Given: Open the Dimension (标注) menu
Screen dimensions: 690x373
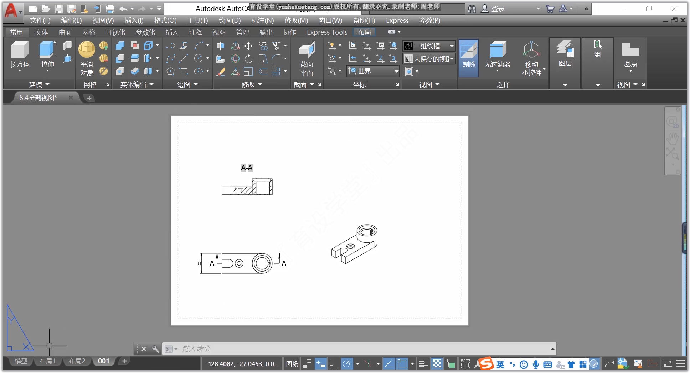Looking at the screenshot, I should (x=262, y=21).
